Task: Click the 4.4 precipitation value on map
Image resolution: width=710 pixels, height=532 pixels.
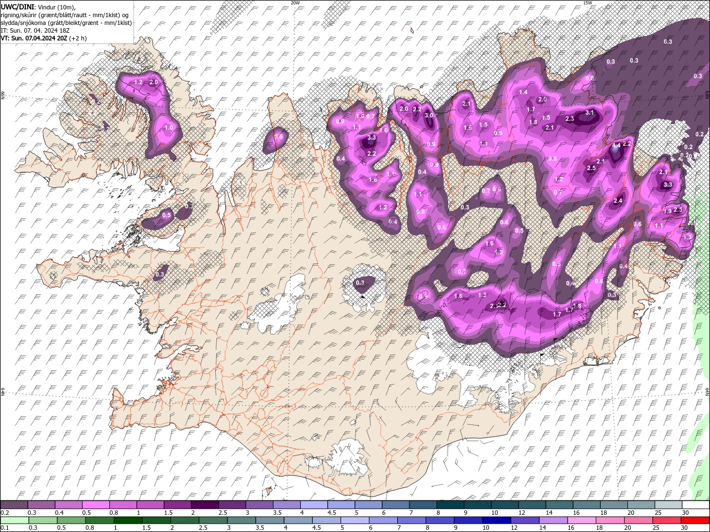Action: (x=616, y=146)
